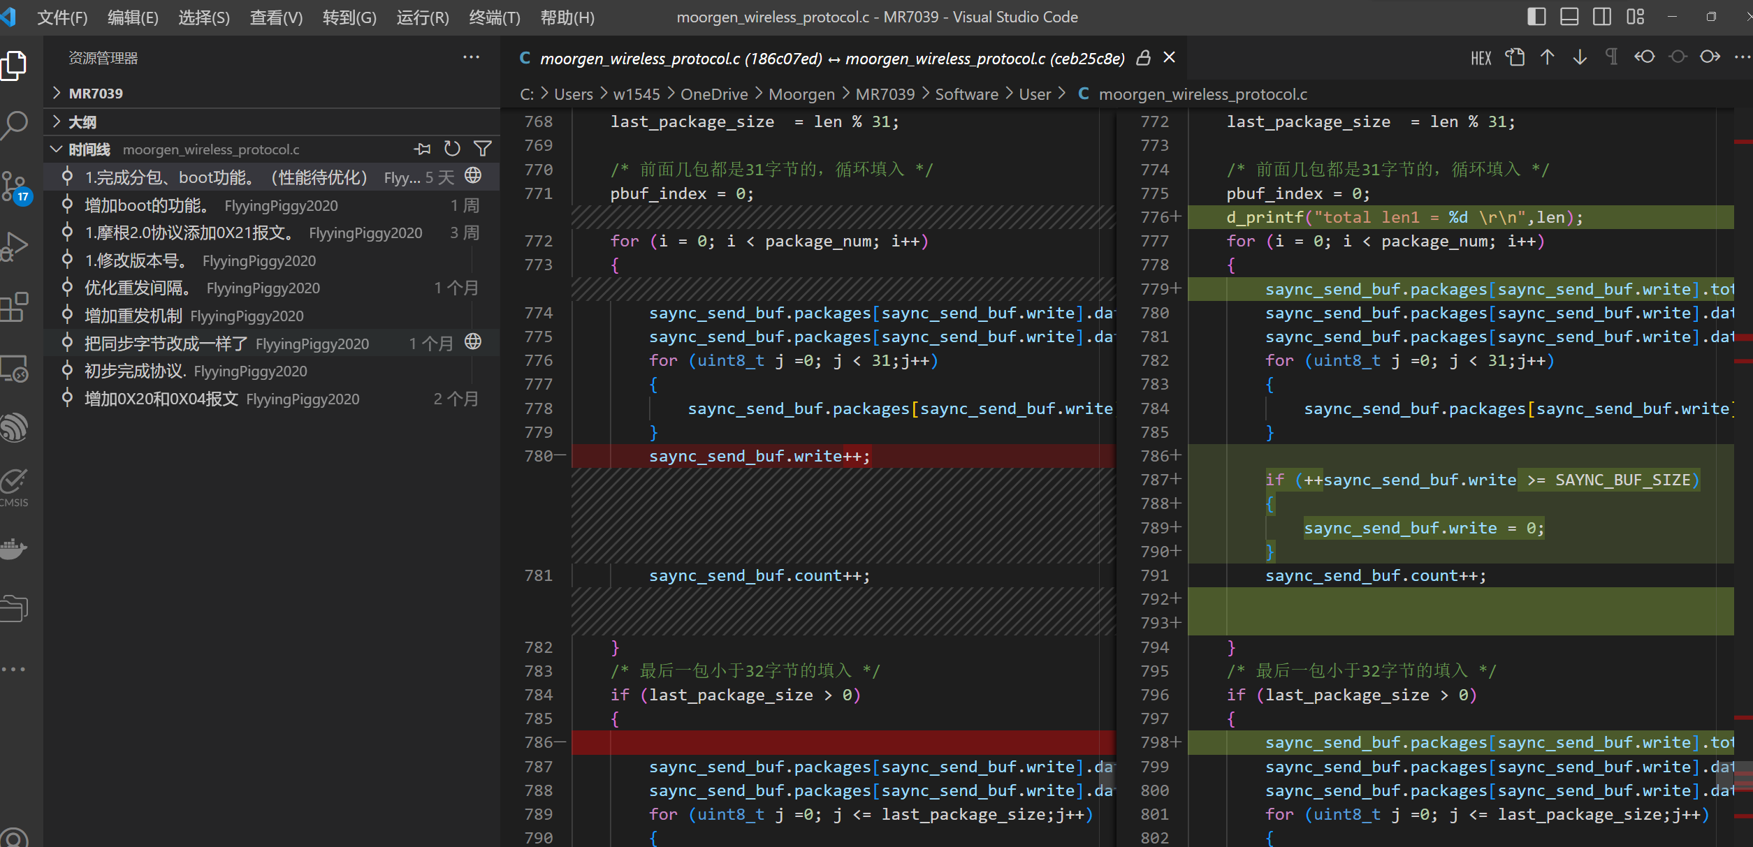1753x847 pixels.
Task: Open the 终端(T) menu
Action: (x=495, y=17)
